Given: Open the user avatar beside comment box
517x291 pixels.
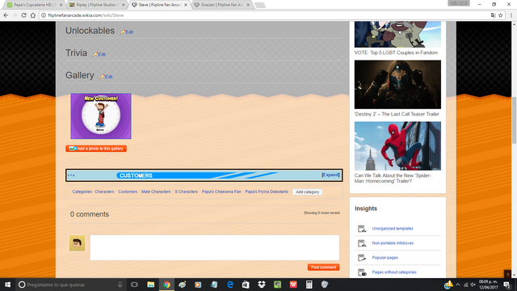Looking at the screenshot, I should [78, 243].
